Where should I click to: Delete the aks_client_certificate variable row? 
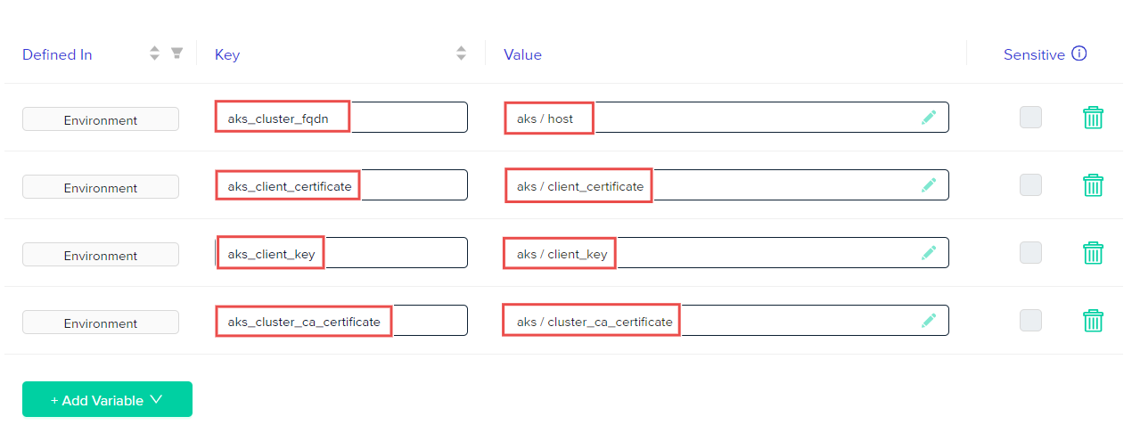coord(1093,185)
